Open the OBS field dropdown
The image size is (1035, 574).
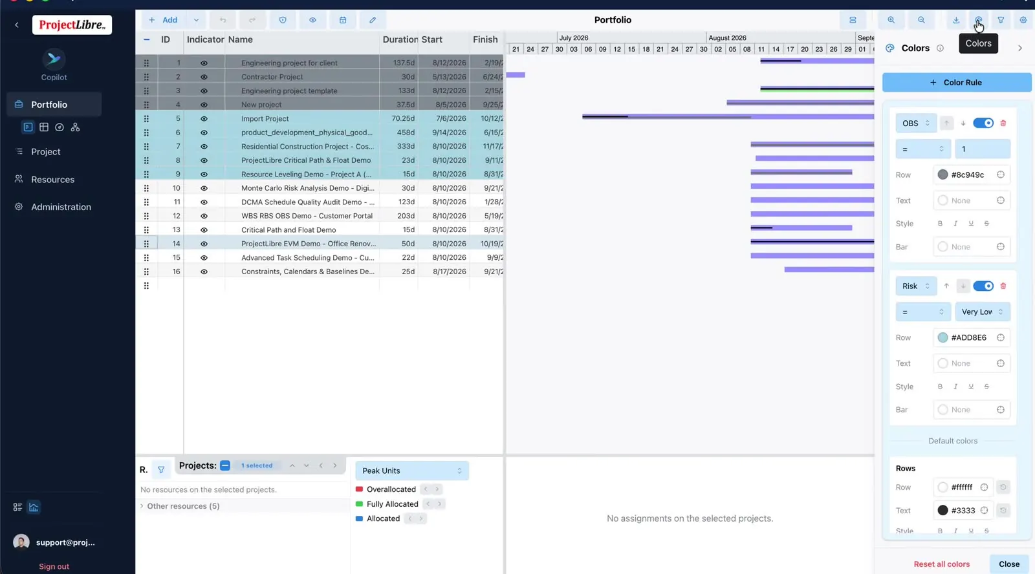pos(916,123)
